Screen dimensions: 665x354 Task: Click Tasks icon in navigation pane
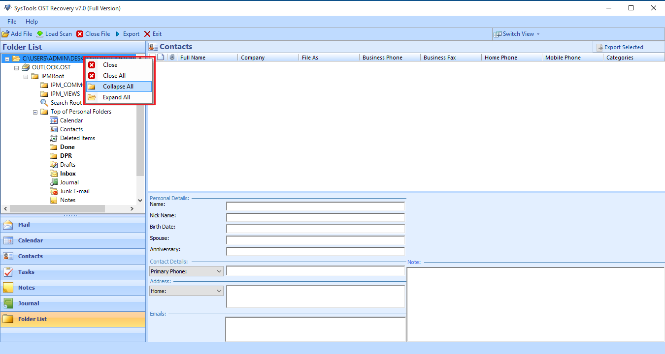(x=8, y=272)
